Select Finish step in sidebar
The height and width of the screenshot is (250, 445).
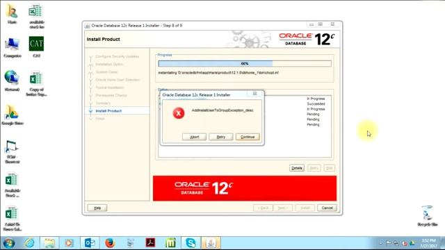point(100,119)
